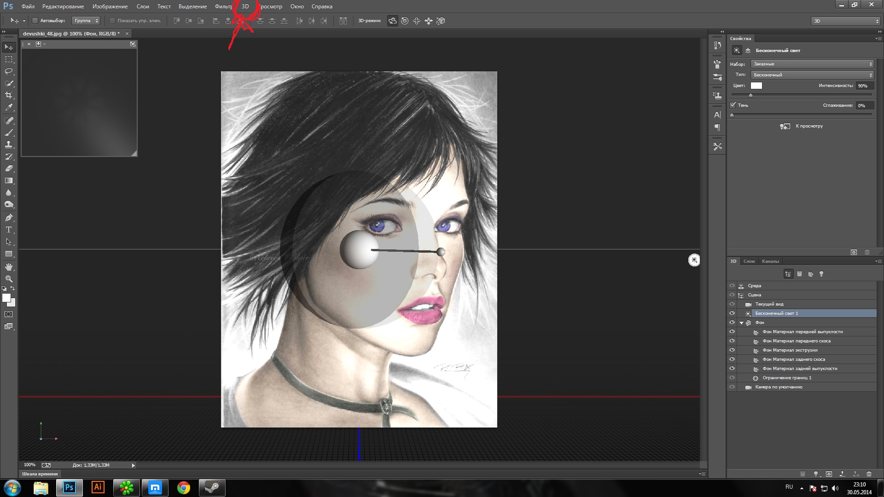Toggle visibility of Бесконечный свет 1
Viewport: 884px width, 497px height.
(732, 313)
